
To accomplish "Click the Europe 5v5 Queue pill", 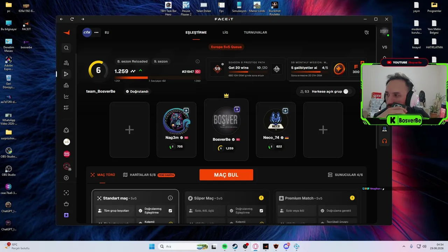I will (226, 47).
